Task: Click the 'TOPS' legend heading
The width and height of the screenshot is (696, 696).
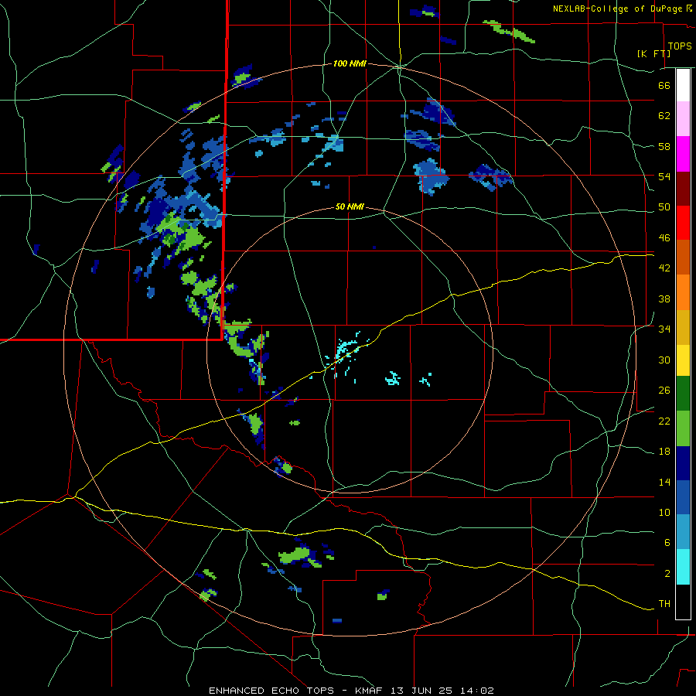Action: [680, 46]
